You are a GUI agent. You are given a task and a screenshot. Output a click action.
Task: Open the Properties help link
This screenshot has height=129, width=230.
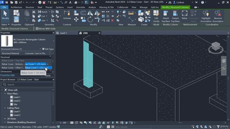[8, 75]
